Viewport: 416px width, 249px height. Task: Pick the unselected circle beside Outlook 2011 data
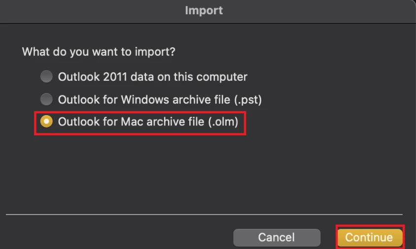point(46,77)
